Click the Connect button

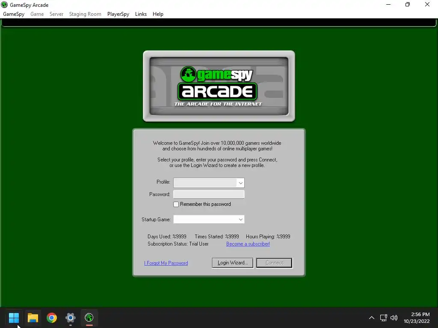coord(274,263)
